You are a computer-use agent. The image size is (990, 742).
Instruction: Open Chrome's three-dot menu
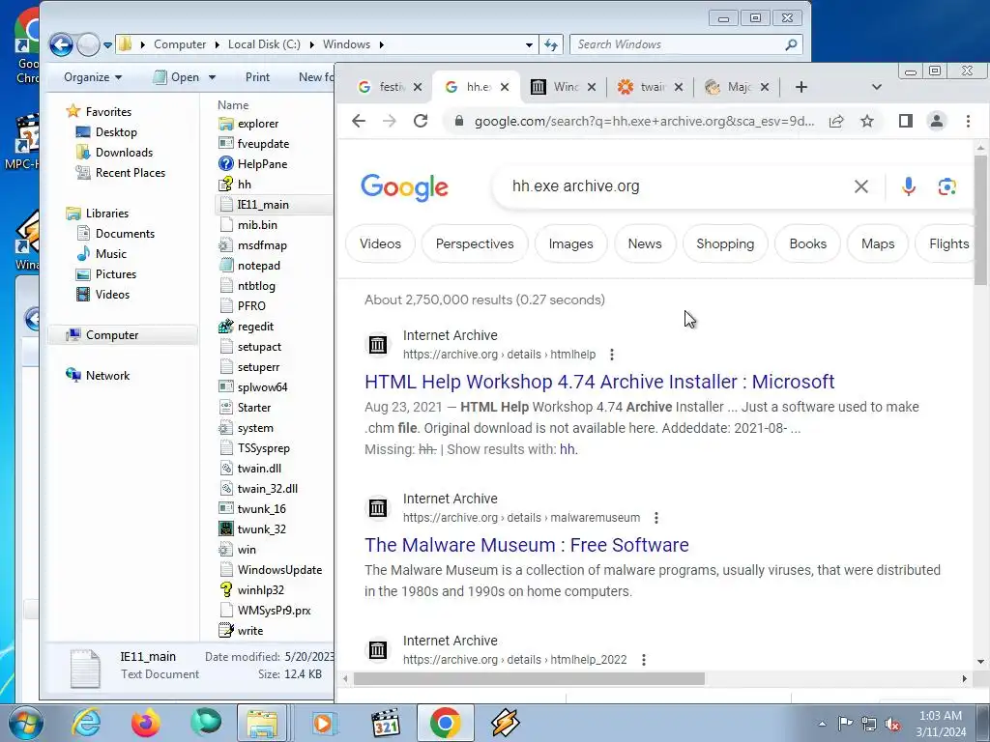click(968, 121)
